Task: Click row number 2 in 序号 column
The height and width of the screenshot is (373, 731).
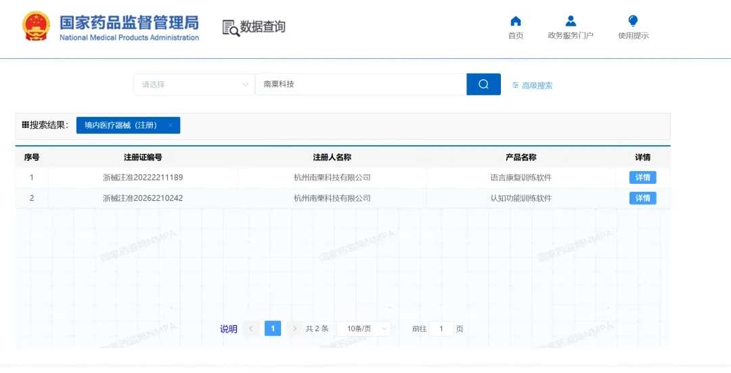Action: 32,199
